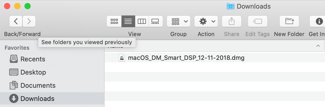Viewport: 325px width, 107px height.
Task: Open Get Info from the toolbar
Action: pos(318,21)
